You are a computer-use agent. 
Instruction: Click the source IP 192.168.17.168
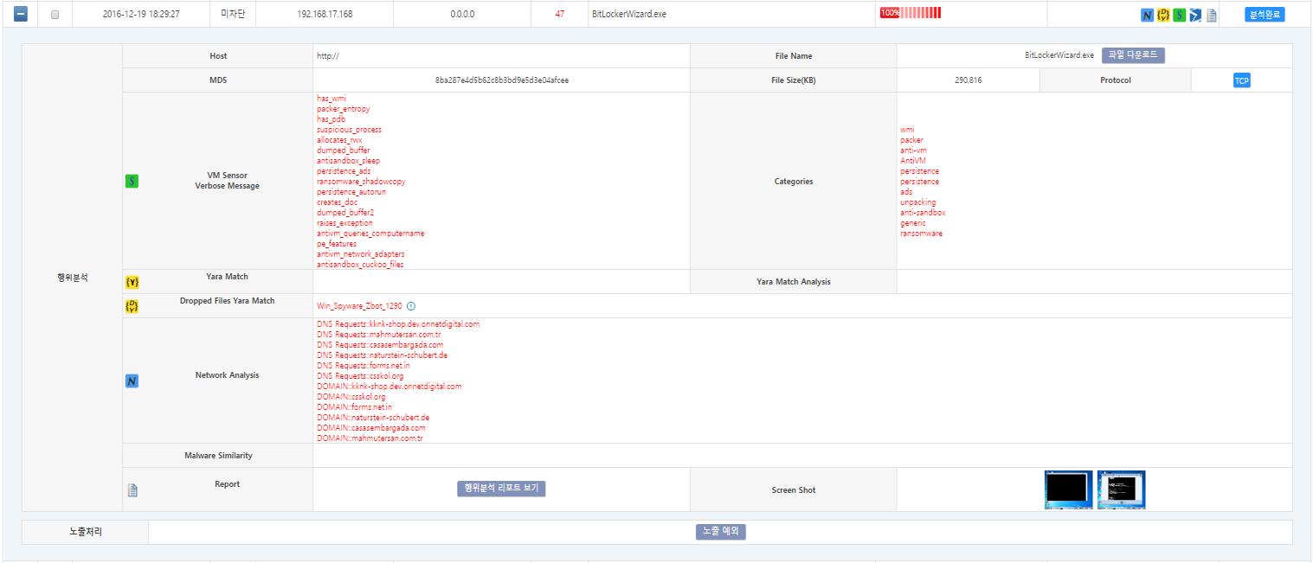point(325,15)
